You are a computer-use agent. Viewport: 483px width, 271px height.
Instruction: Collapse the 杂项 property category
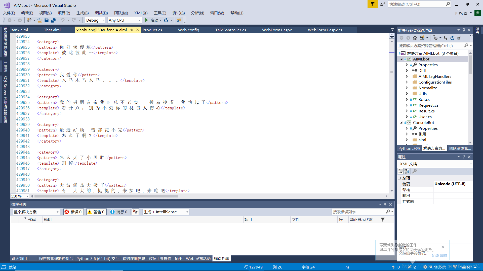click(399, 178)
